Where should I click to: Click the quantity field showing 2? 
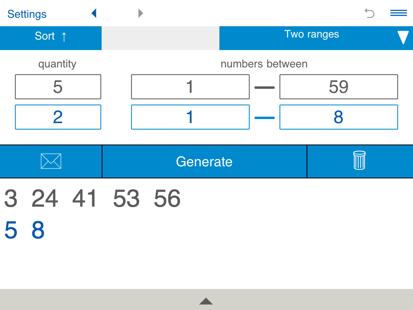coord(58,117)
